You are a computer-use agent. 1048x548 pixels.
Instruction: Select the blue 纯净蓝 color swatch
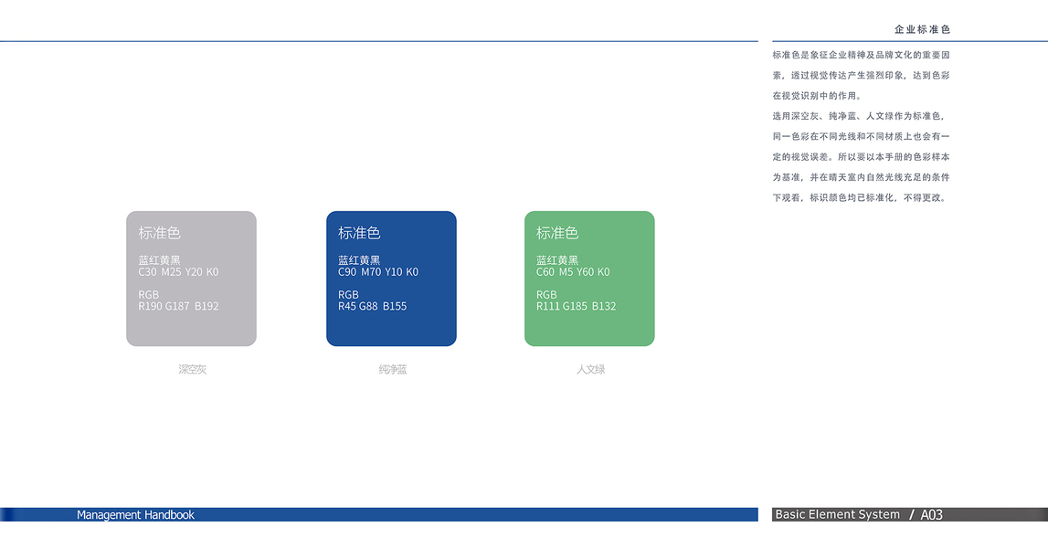(x=391, y=279)
